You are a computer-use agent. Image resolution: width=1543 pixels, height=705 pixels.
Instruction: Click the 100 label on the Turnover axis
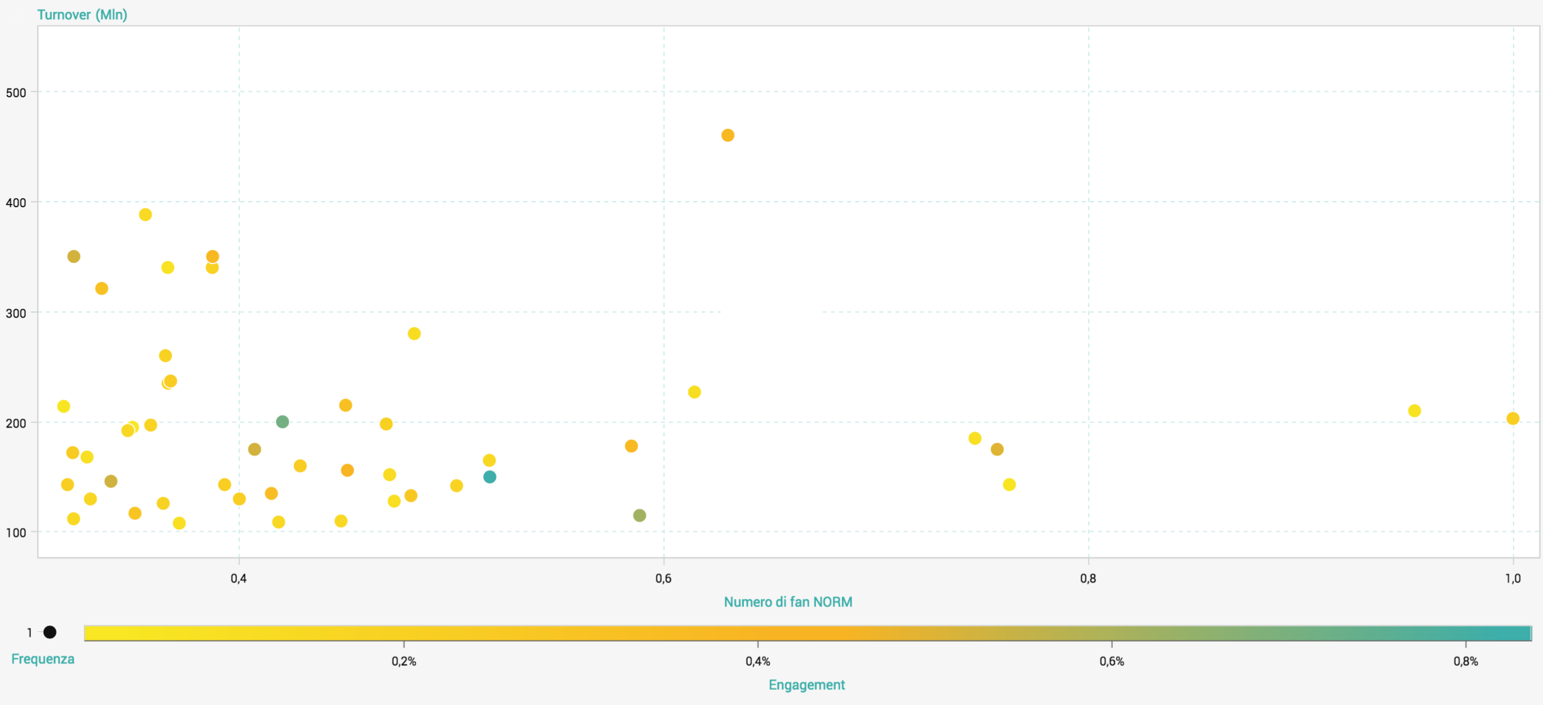[x=16, y=533]
